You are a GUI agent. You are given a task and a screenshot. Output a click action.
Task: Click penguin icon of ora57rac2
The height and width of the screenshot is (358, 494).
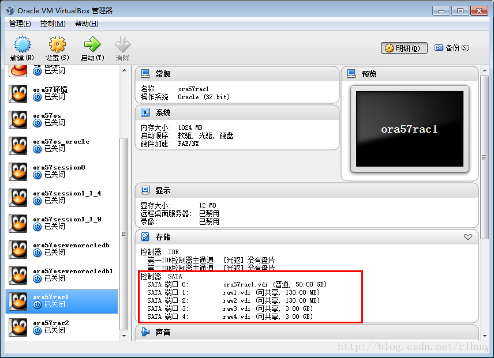(18, 327)
